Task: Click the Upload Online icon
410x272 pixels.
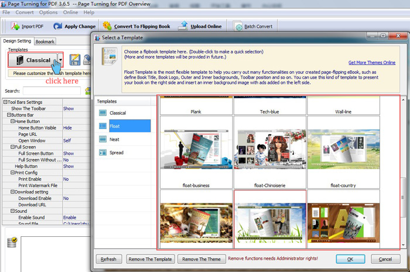Action: tap(183, 26)
